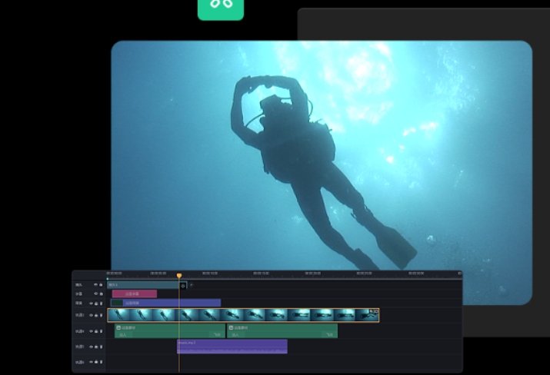Lock the purple audio clip track
The height and width of the screenshot is (375, 550).
pyautogui.click(x=96, y=347)
